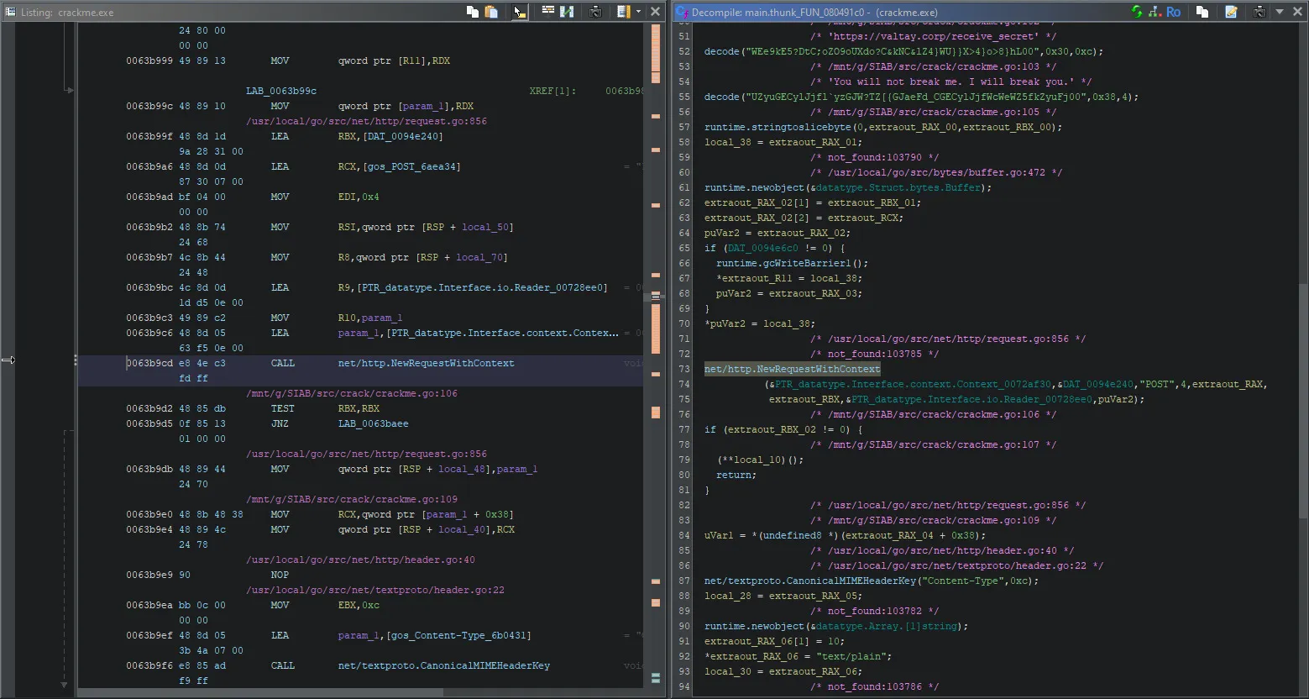Click the Ro icon in Decompile toolbar

coord(1173,12)
